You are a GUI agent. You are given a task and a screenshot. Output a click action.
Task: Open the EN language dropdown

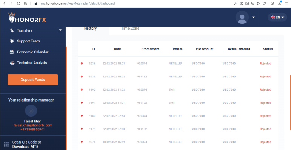(x=277, y=17)
